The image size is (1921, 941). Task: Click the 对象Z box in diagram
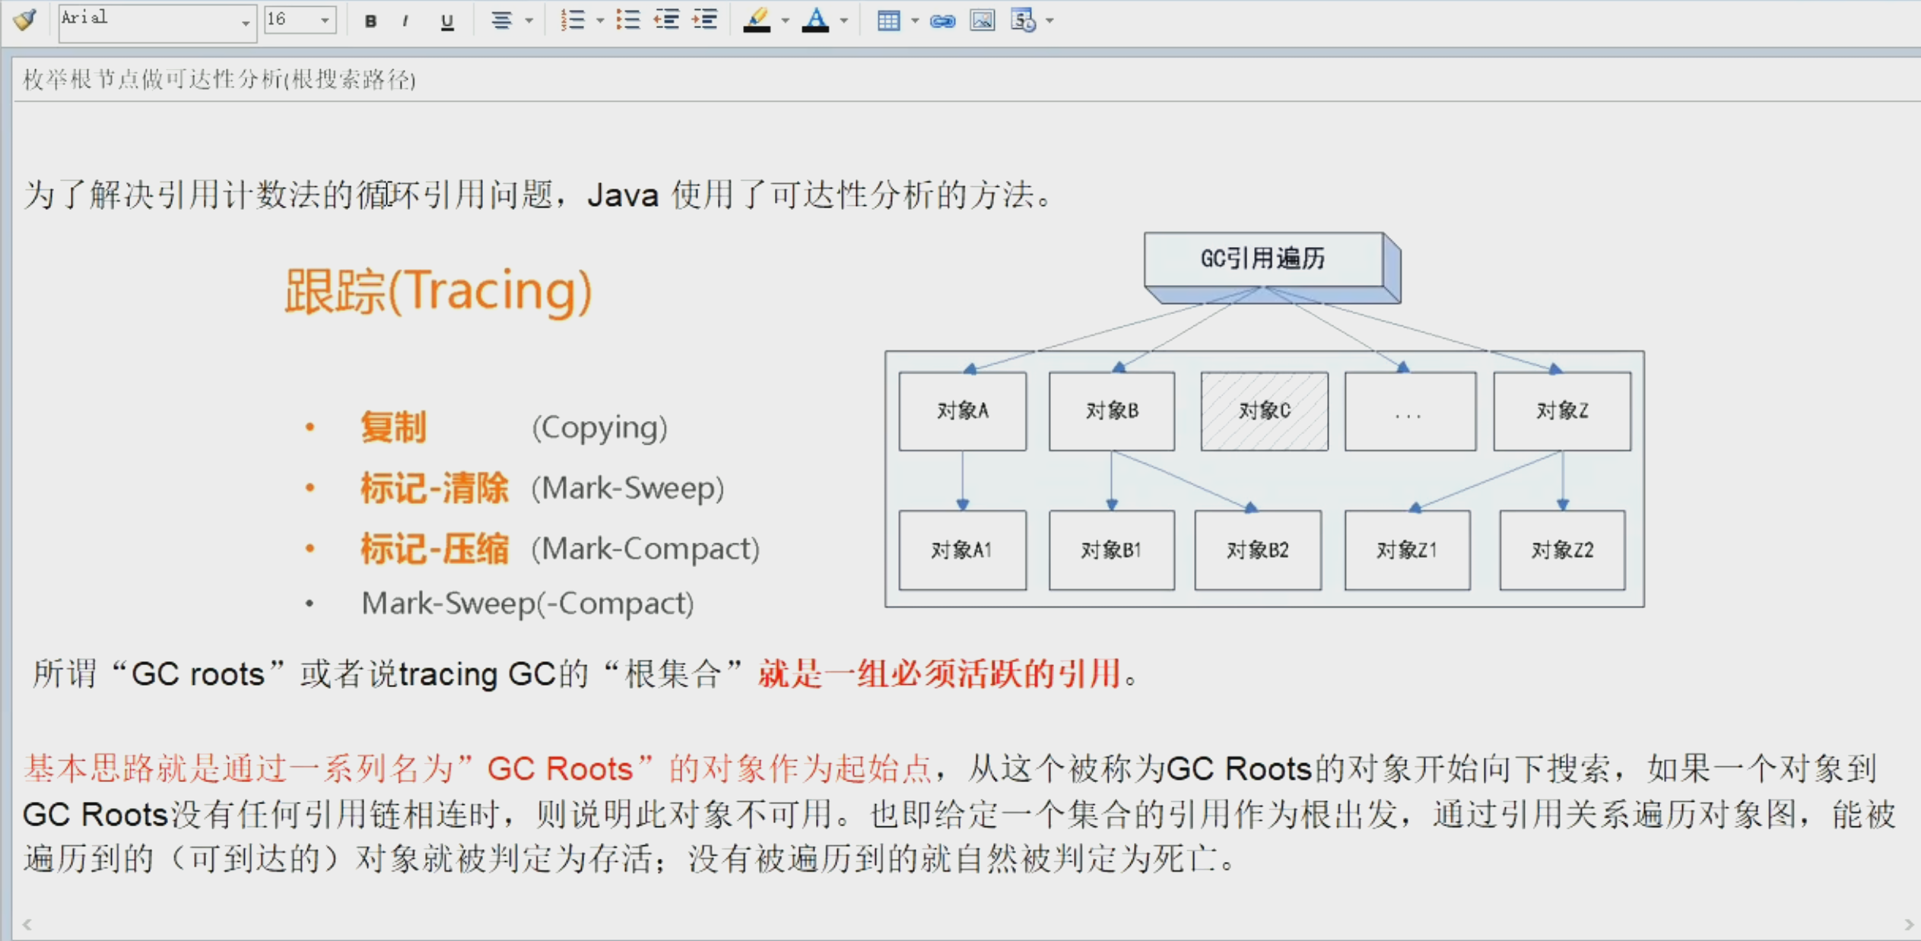pyautogui.click(x=1562, y=411)
